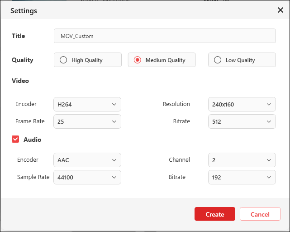Image resolution: width=290 pixels, height=232 pixels.
Task: Open the Sample Rate 44100 dropdown
Action: pyautogui.click(x=87, y=177)
